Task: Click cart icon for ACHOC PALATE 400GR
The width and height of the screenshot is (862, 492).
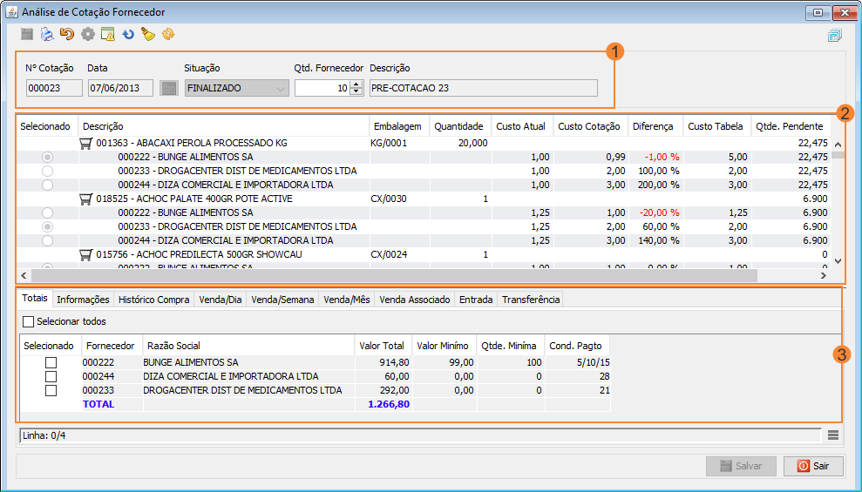Action: (x=85, y=199)
